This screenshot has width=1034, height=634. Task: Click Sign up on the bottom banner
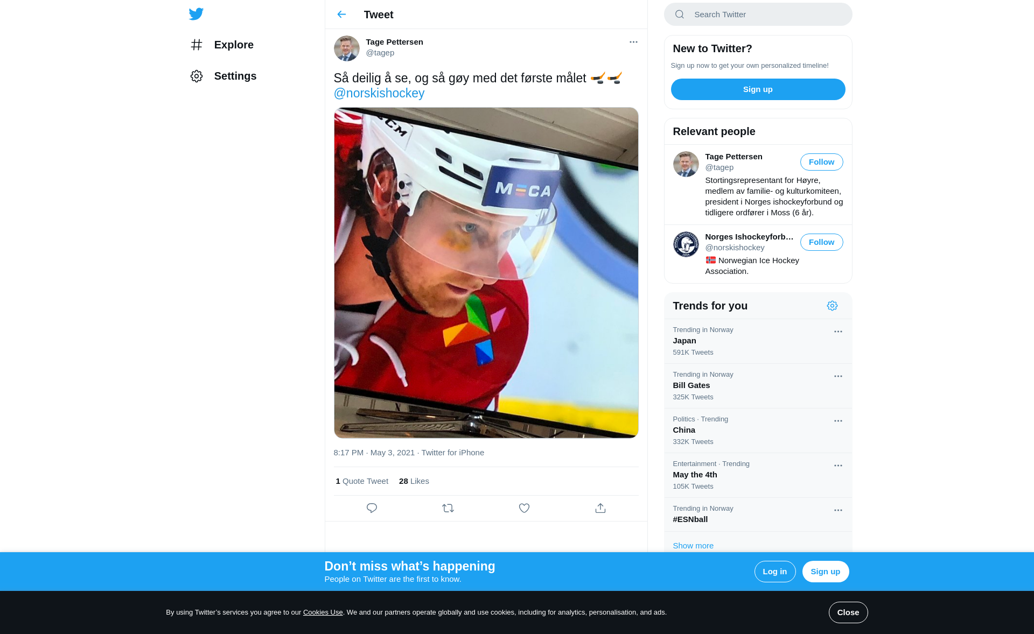826,572
